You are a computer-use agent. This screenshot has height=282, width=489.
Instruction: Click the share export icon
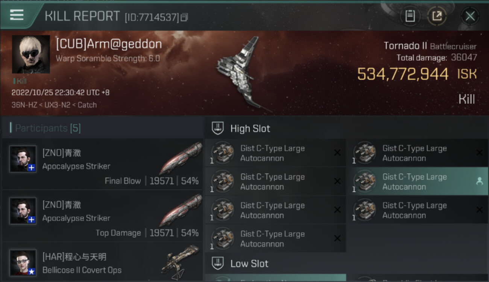(x=437, y=16)
